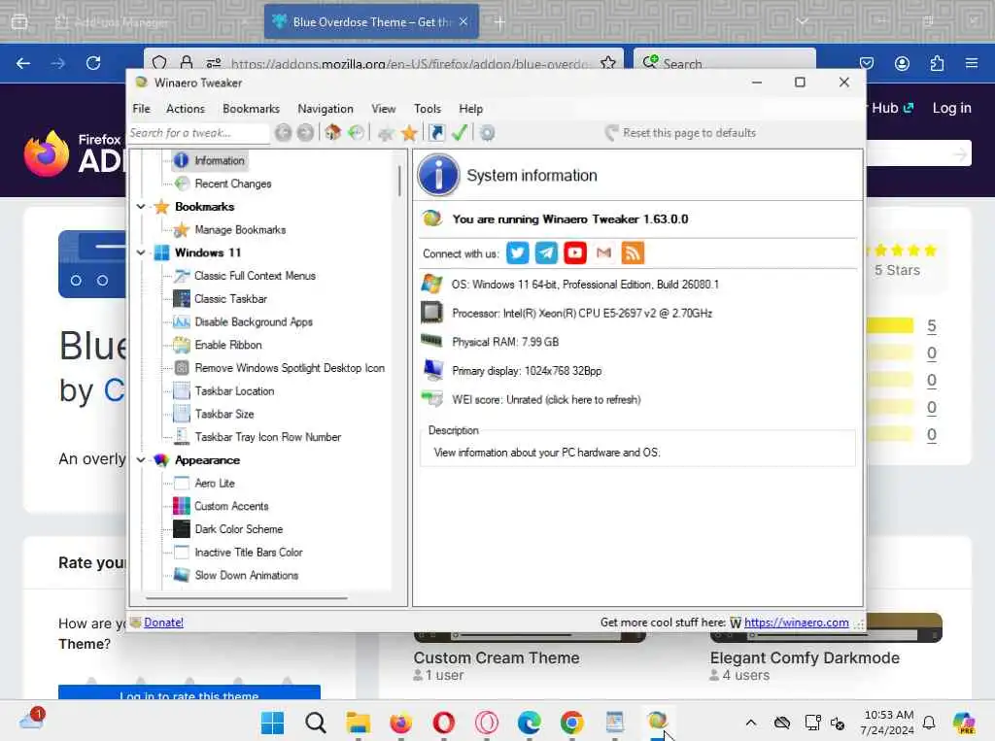The height and width of the screenshot is (741, 995).
Task: Open File Explorer from the taskbar
Action: (358, 722)
